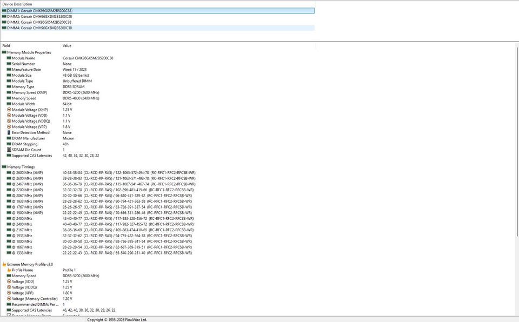Click the SDRAM Die Count row icon
Screen dimensions: 519x322
(9, 150)
